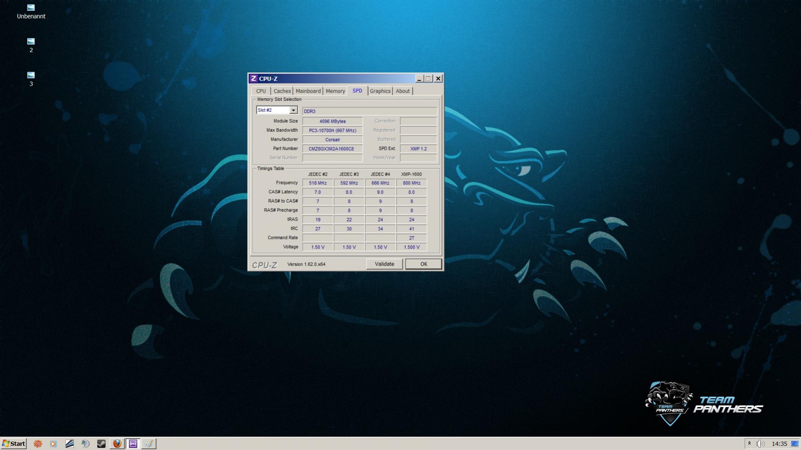Click the empty Serial Number field
Image resolution: width=801 pixels, height=450 pixels.
pyautogui.click(x=333, y=158)
